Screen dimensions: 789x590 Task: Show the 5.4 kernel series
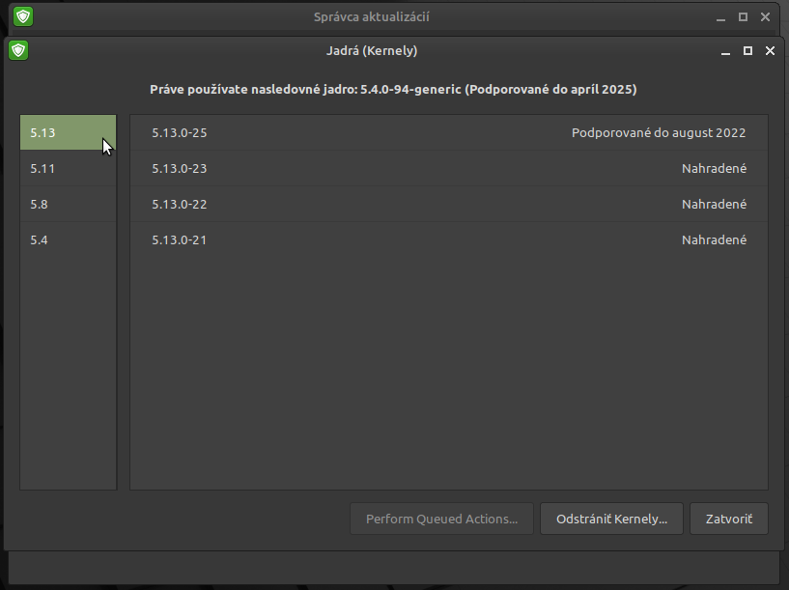(68, 239)
